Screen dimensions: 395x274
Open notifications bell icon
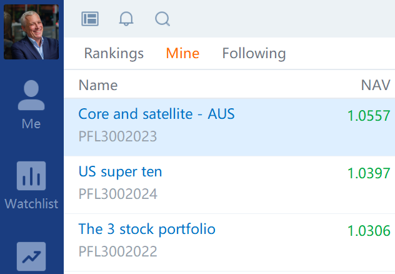pyautogui.click(x=126, y=19)
